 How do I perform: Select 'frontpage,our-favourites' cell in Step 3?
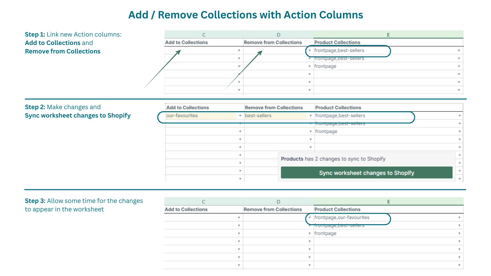tap(389, 217)
